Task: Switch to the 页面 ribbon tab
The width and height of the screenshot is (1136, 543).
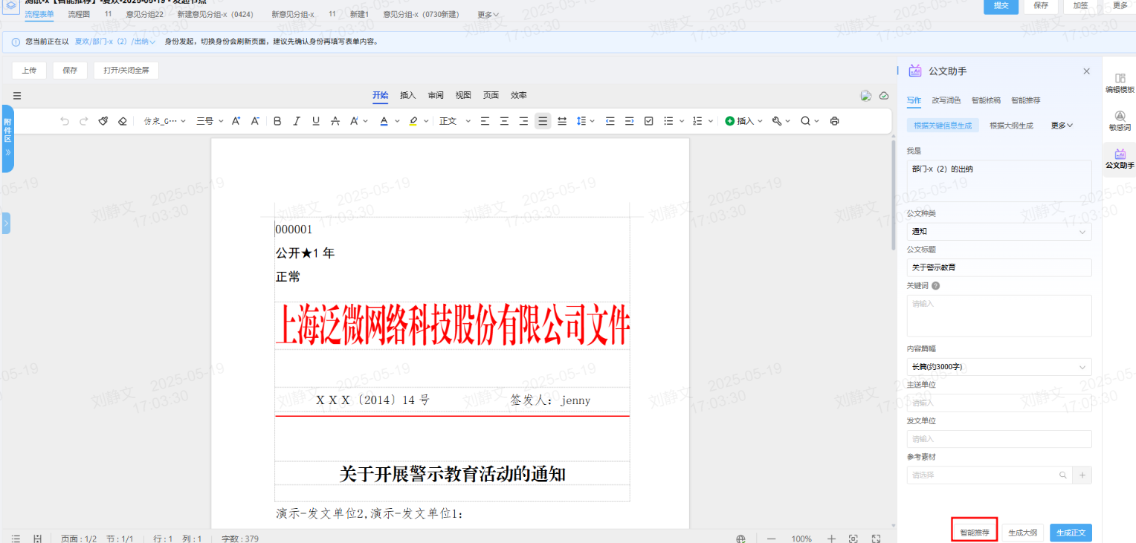Action: [x=491, y=95]
